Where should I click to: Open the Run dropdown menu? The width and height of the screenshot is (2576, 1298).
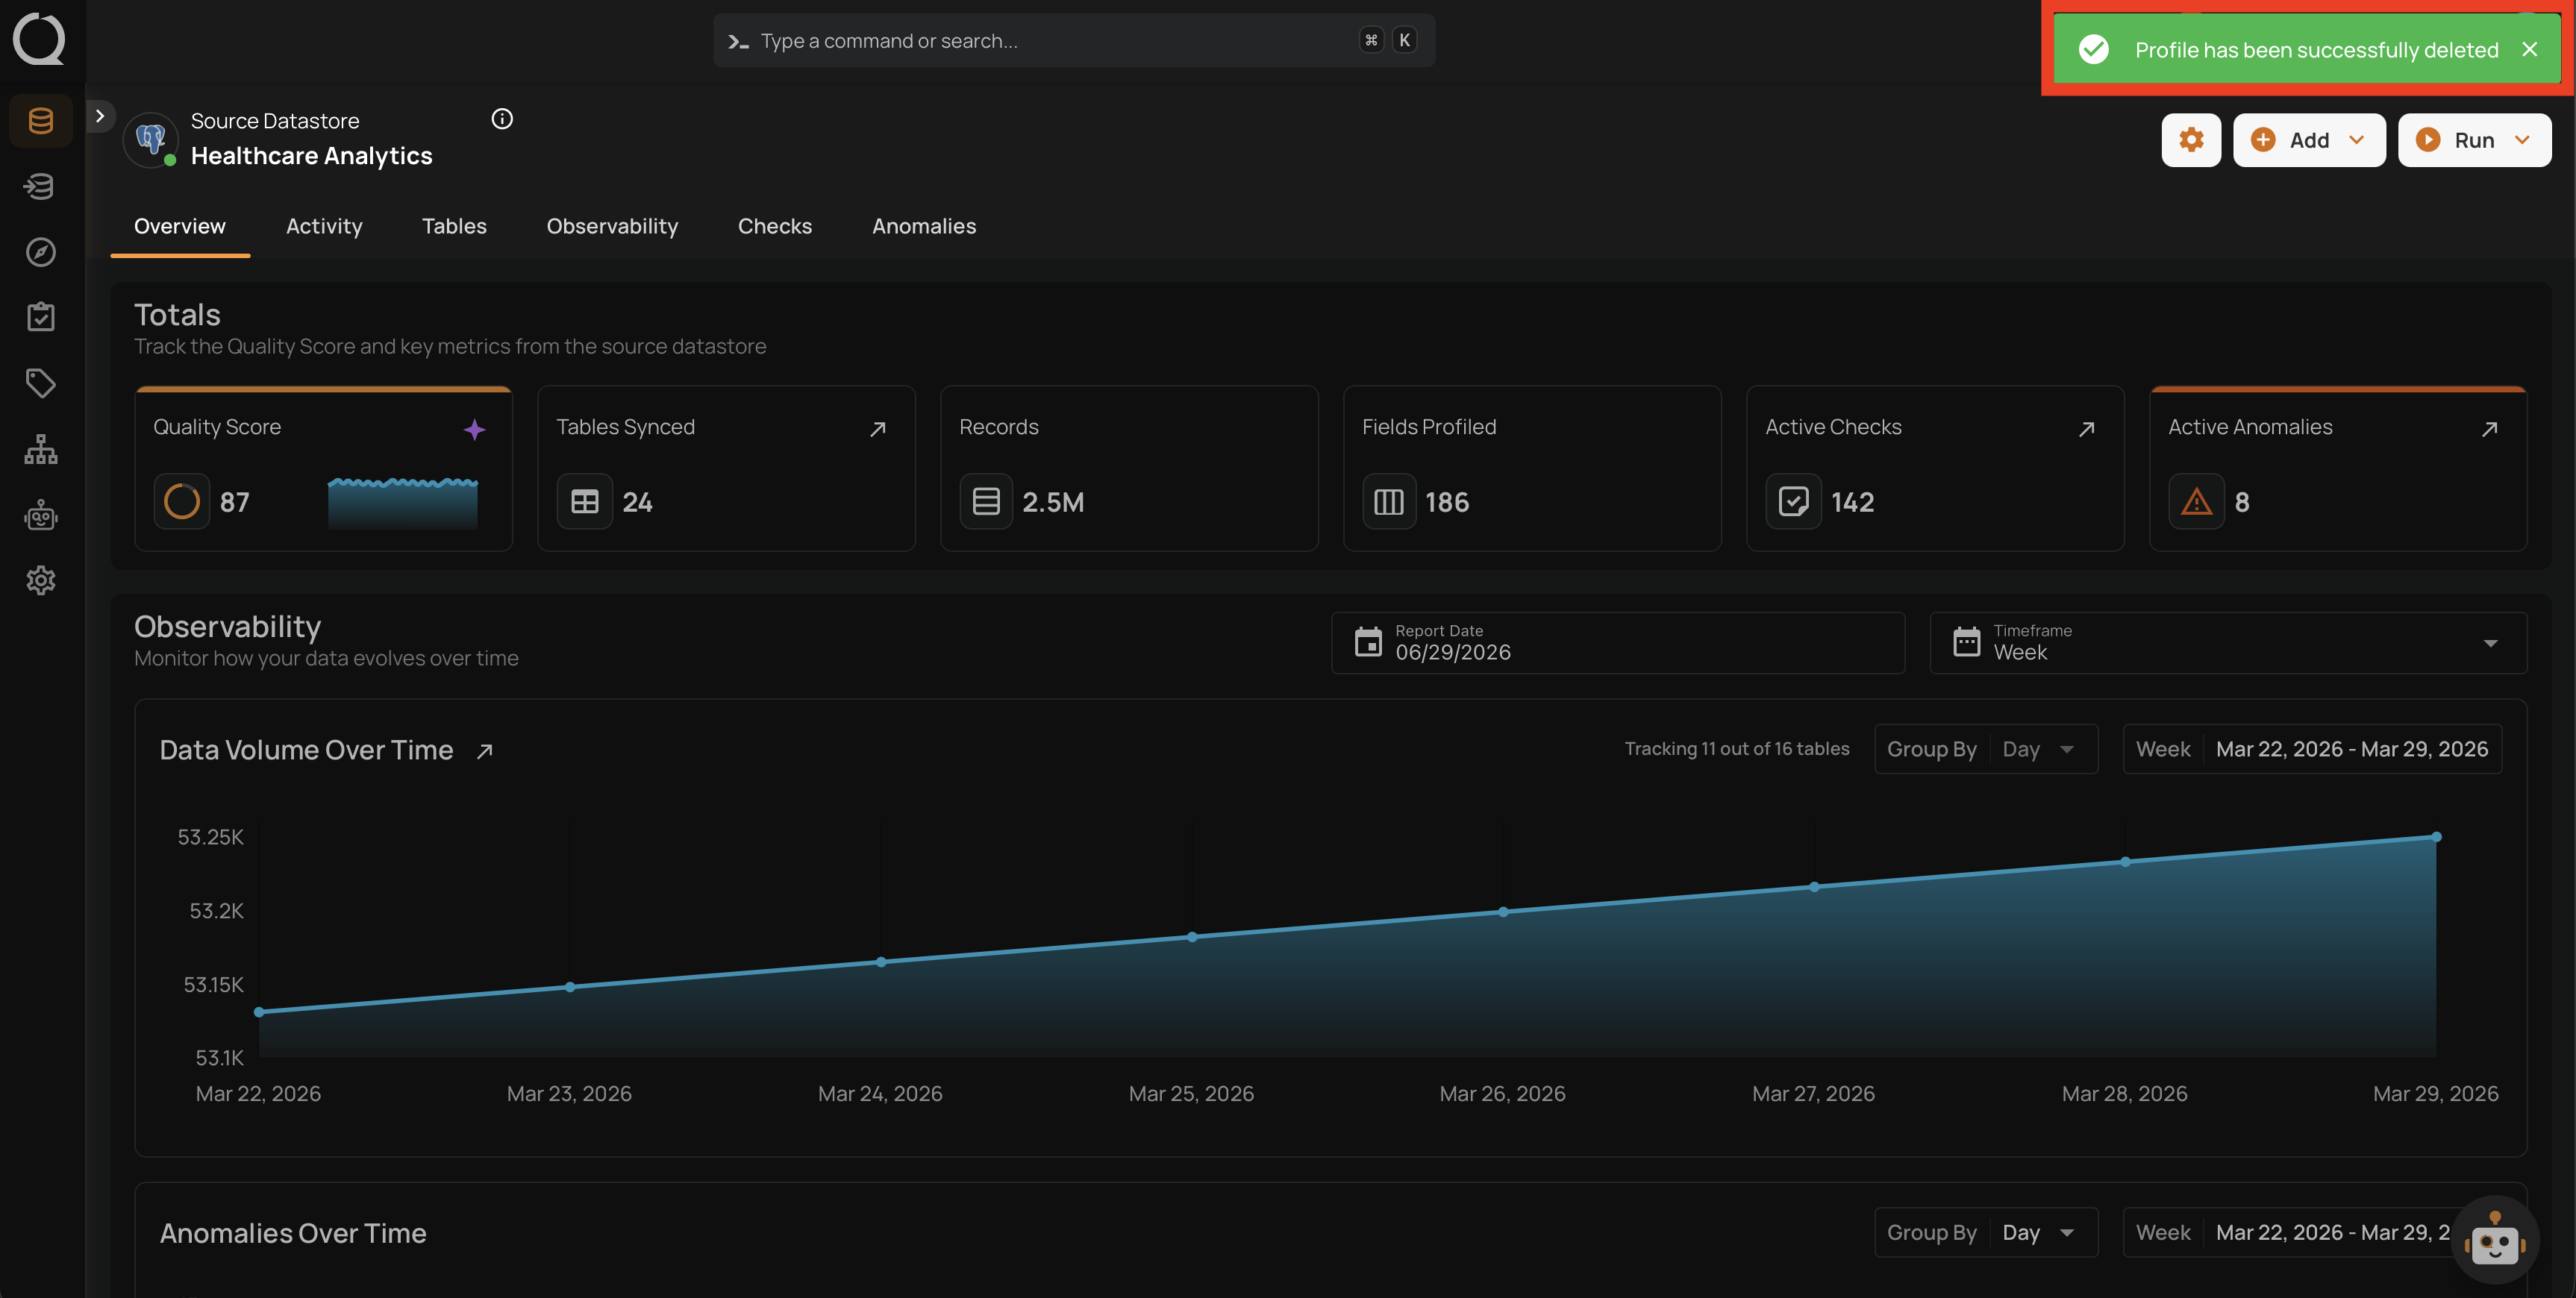click(x=2474, y=140)
